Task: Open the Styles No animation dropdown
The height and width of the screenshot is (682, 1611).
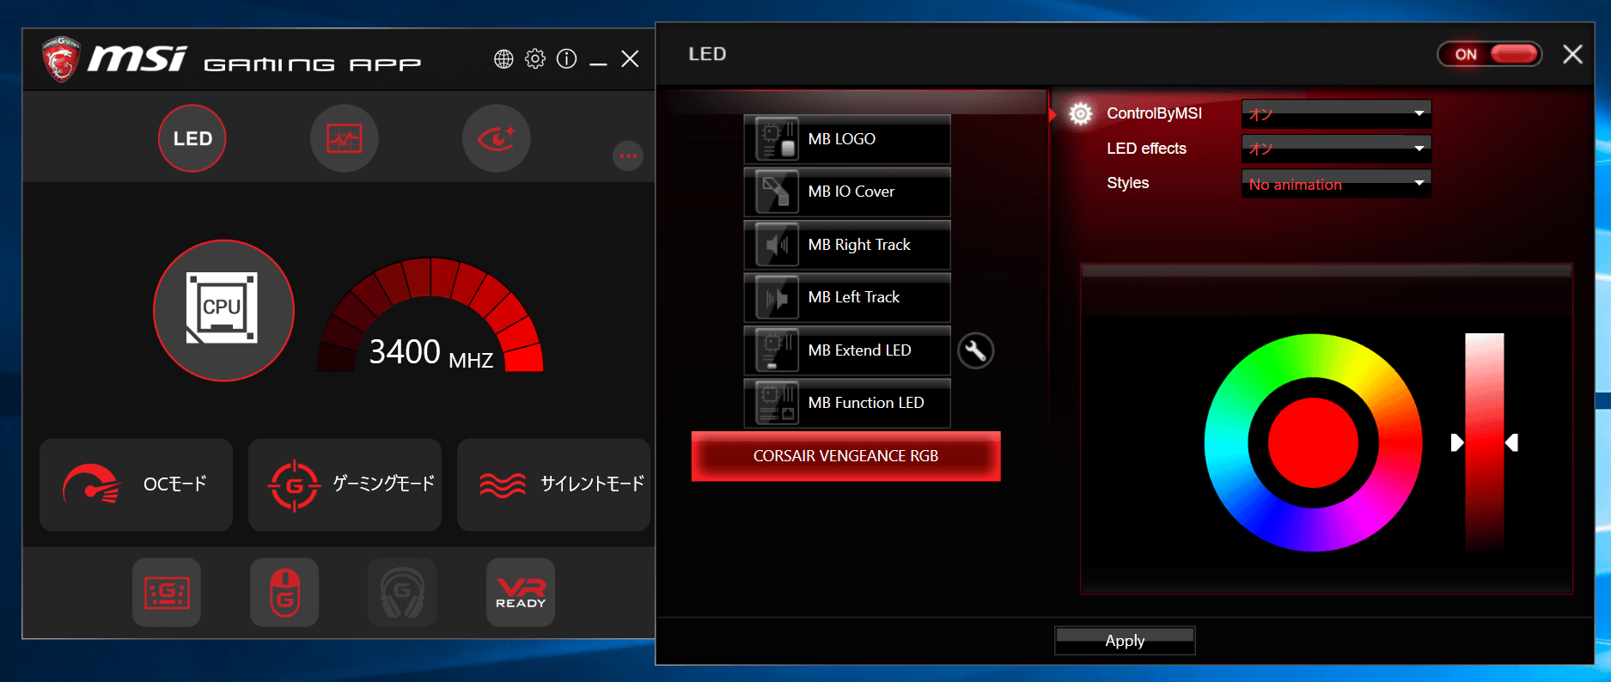Action: pos(1336,184)
